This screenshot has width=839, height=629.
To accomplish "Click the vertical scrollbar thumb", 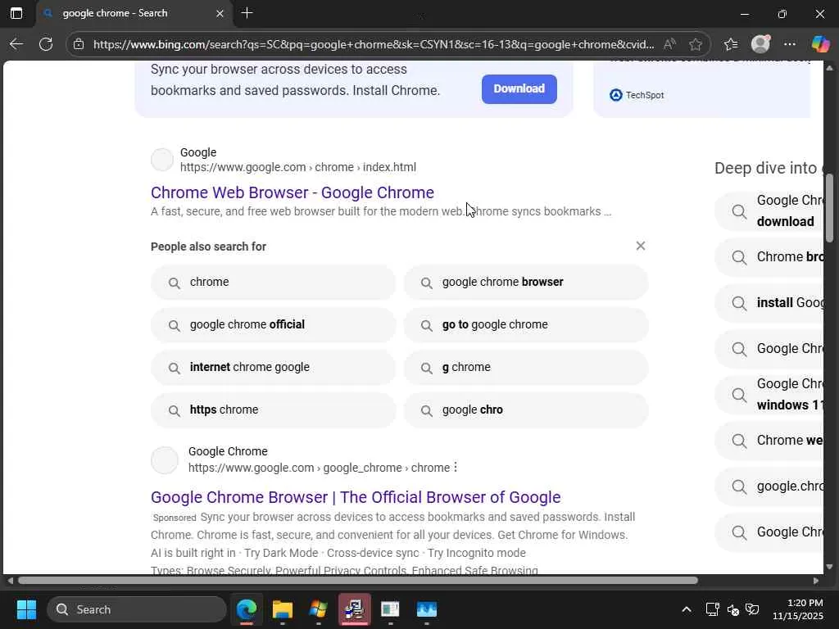I will click(x=829, y=208).
